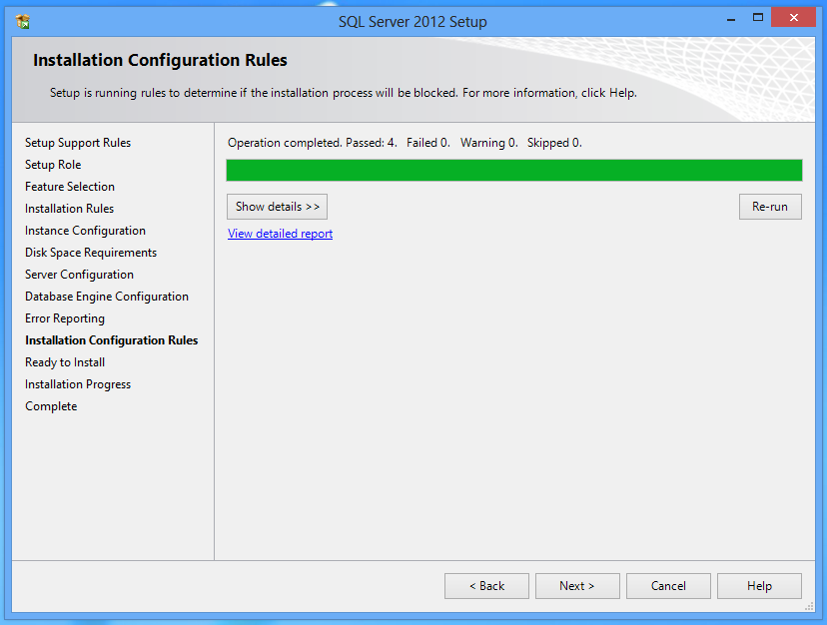The height and width of the screenshot is (625, 827).
Task: Select Setup Support Rules step
Action: [78, 143]
